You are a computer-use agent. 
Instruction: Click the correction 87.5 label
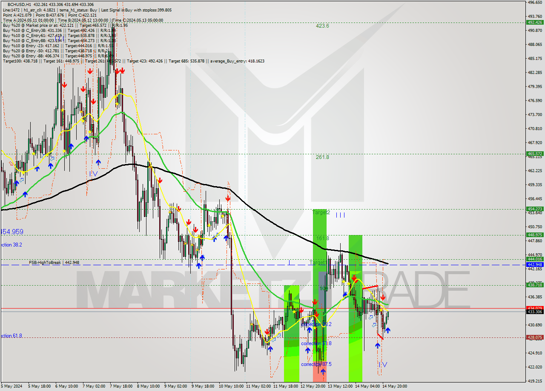click(316, 364)
